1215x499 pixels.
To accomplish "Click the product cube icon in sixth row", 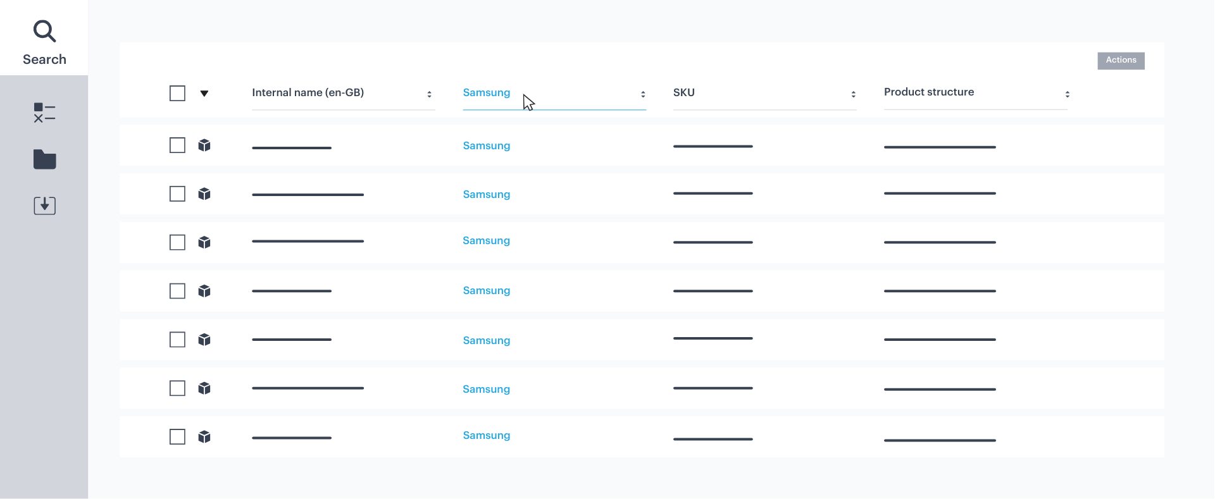I will coord(204,388).
